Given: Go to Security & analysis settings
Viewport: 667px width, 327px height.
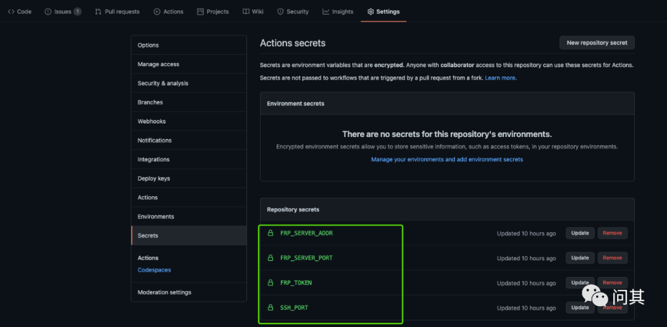Looking at the screenshot, I should tap(189, 83).
